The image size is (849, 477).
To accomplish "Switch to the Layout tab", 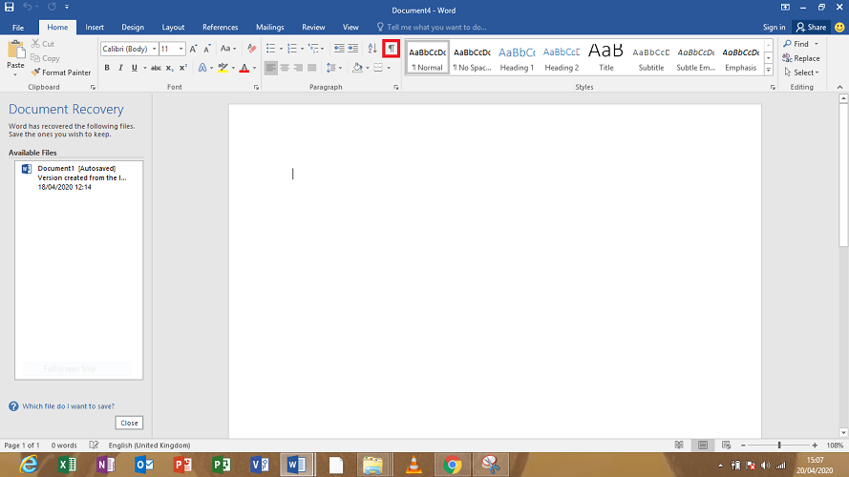I will click(x=173, y=27).
